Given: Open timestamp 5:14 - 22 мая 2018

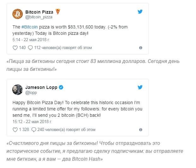Looking at the screenshot, I should tap(31, 40).
